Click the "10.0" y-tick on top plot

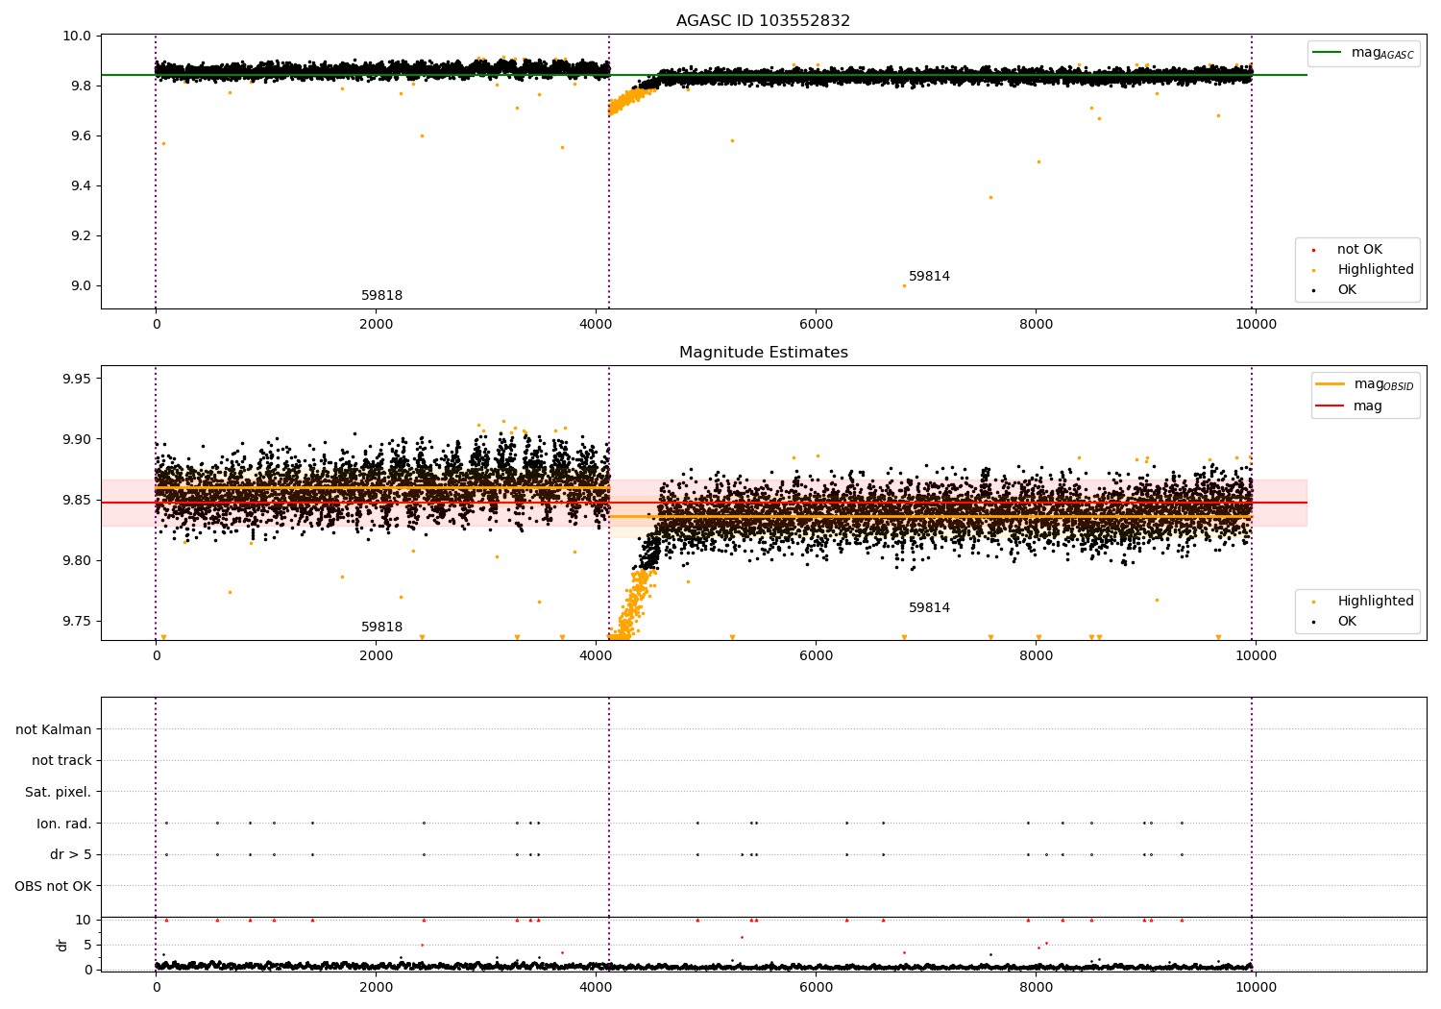tap(78, 37)
